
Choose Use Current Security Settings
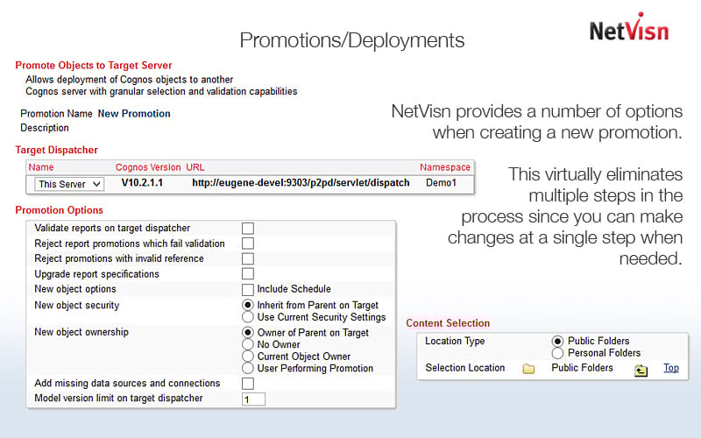tap(248, 317)
